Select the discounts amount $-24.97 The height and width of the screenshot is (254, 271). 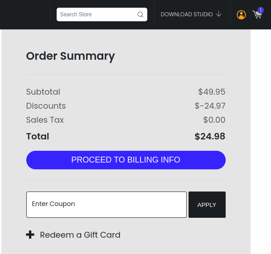tap(210, 105)
